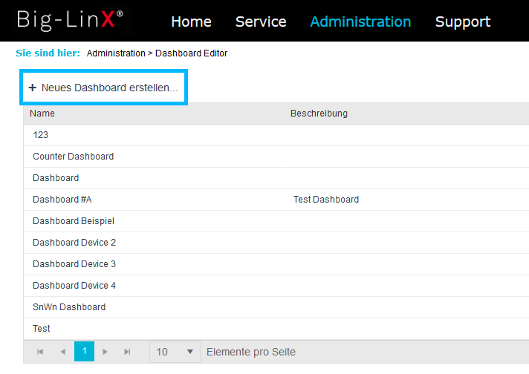This screenshot has height=374, width=529.
Task: Go to next page arrow
Action: pos(105,352)
